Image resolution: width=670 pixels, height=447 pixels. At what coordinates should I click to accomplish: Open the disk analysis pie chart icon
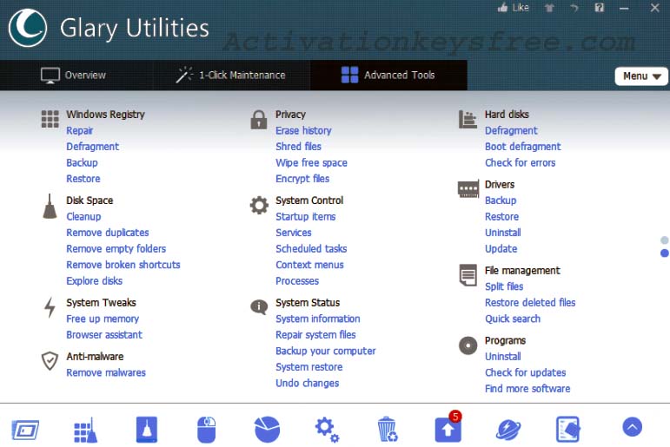267,430
